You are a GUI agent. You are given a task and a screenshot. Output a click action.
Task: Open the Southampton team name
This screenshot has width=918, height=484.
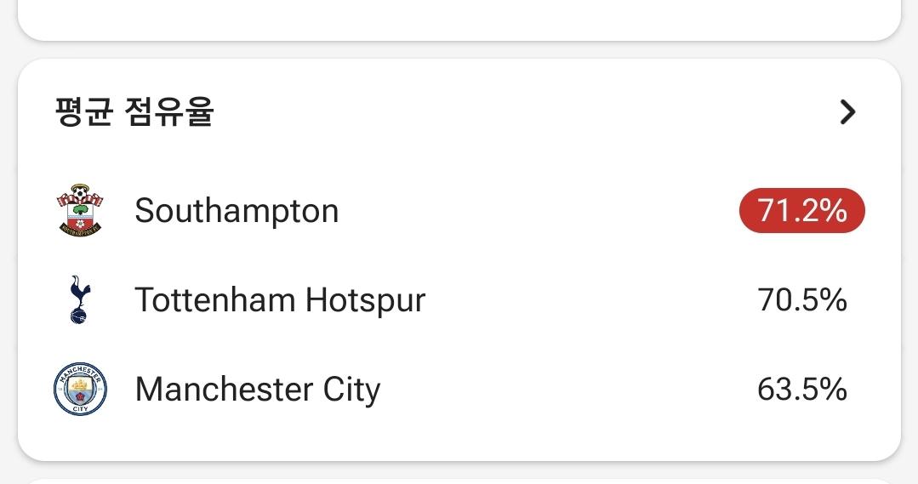237,211
